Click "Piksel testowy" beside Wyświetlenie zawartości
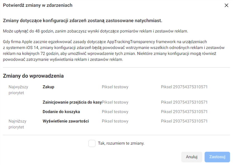The width and height of the screenshot is (233, 165). click(x=115, y=121)
